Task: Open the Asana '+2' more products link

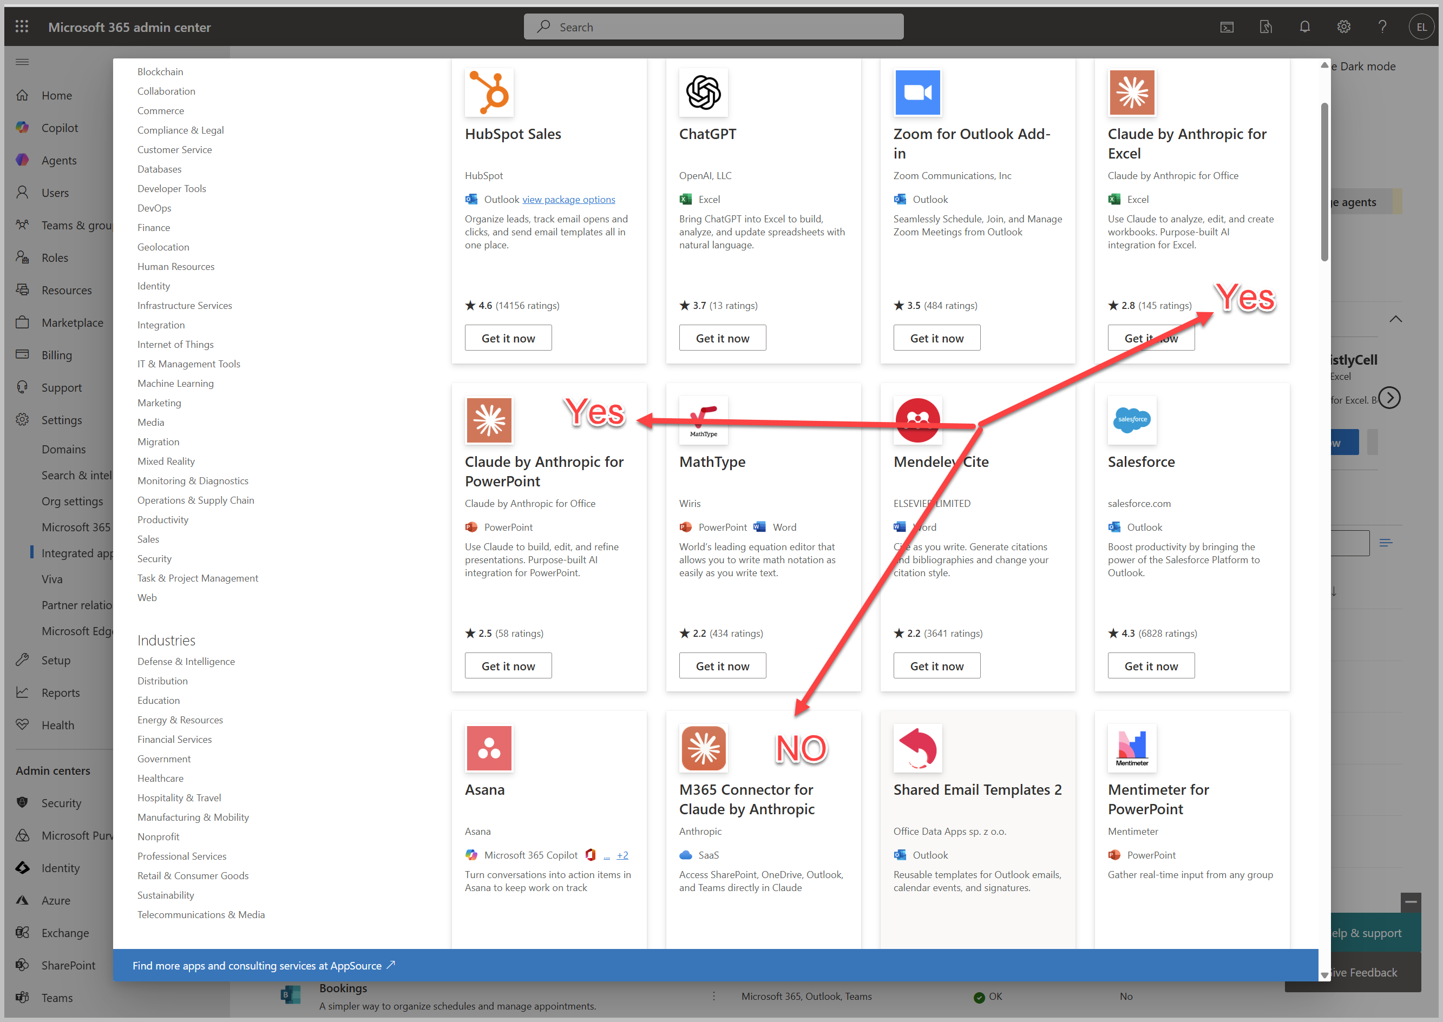Action: [x=622, y=855]
